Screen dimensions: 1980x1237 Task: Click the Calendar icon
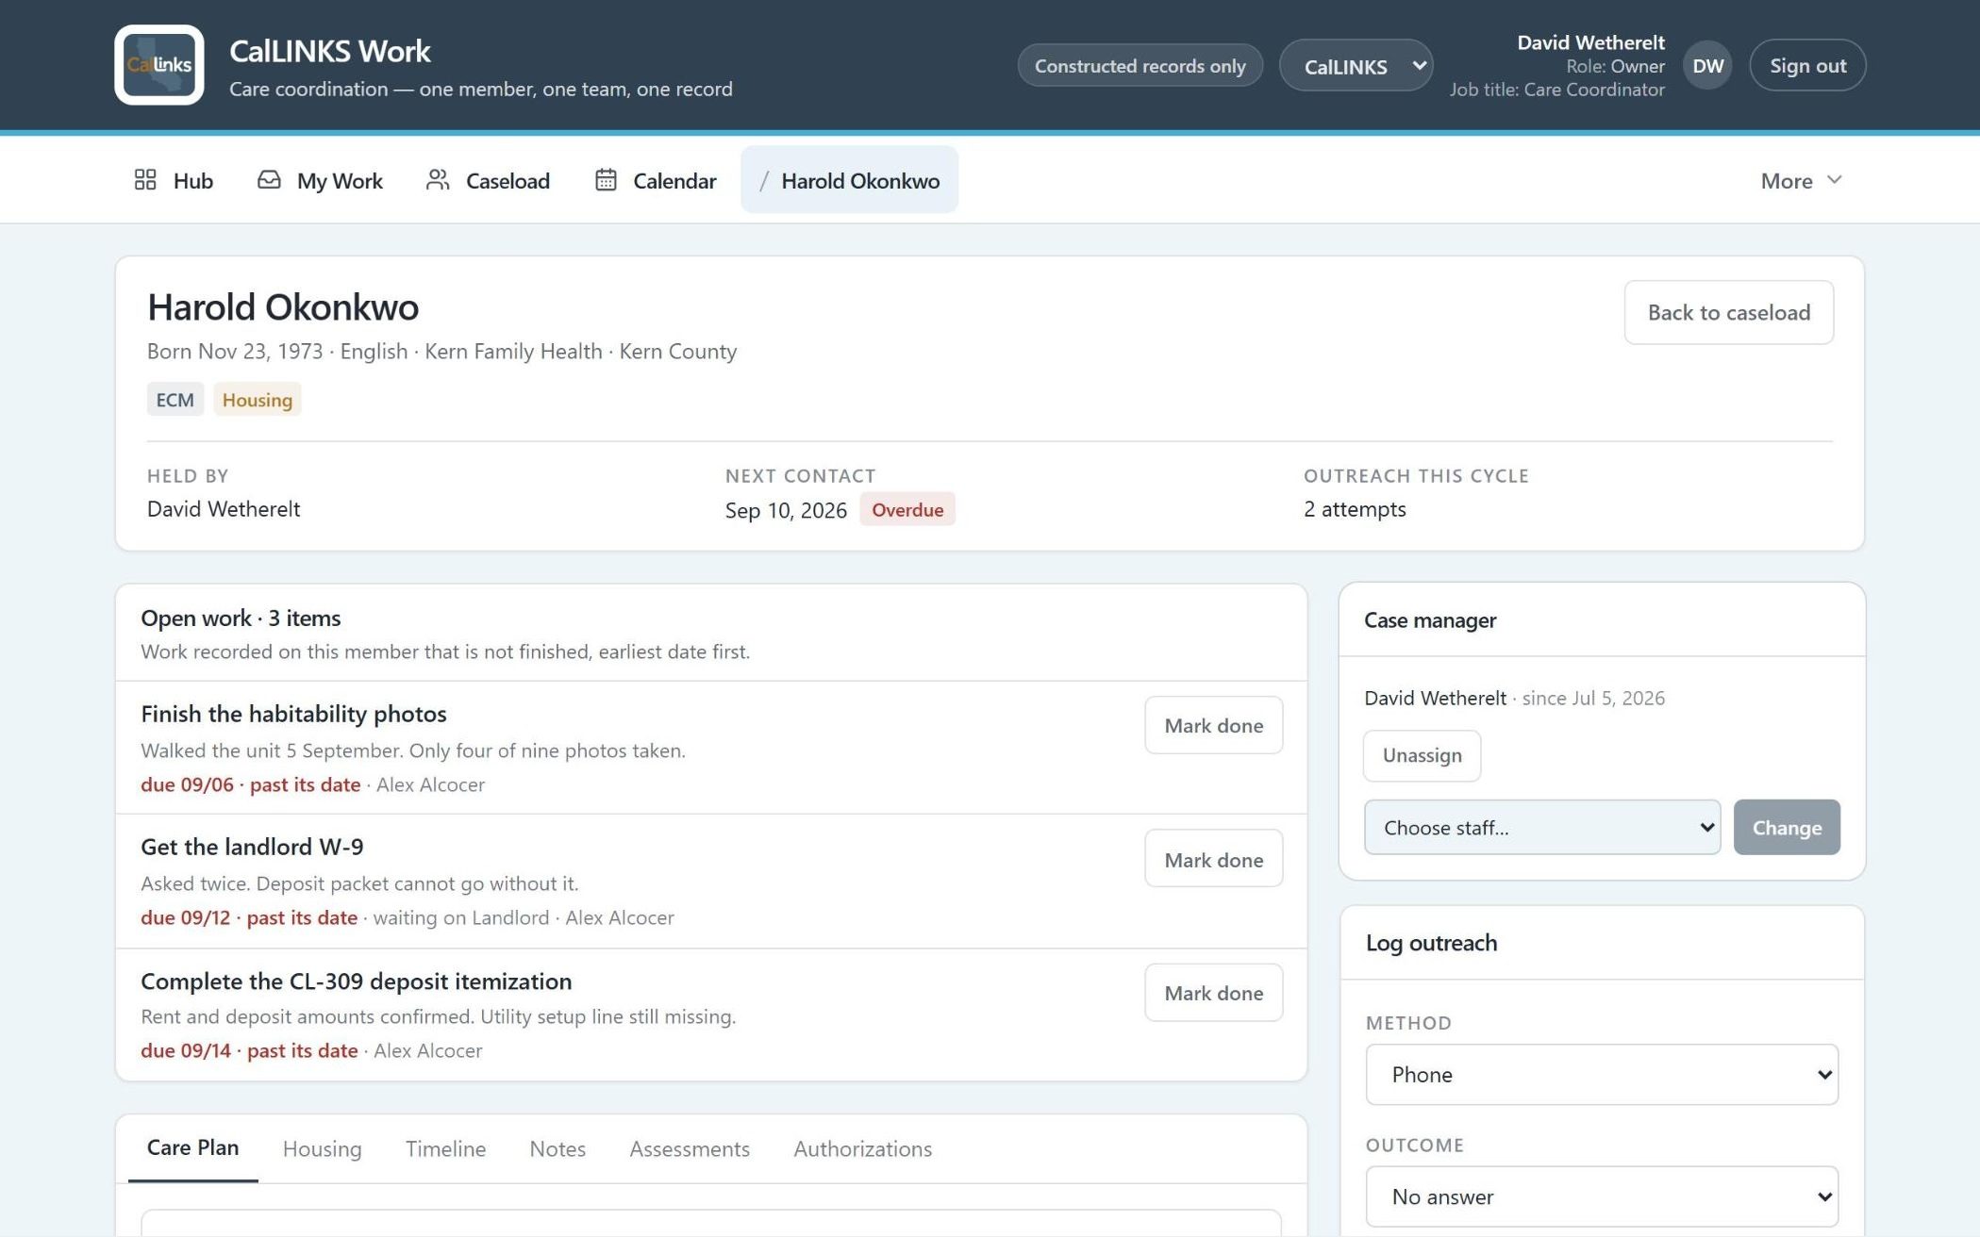(x=606, y=179)
